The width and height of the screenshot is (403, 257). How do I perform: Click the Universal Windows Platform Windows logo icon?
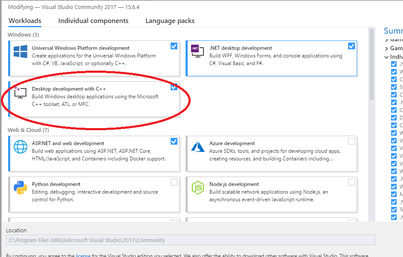20,51
